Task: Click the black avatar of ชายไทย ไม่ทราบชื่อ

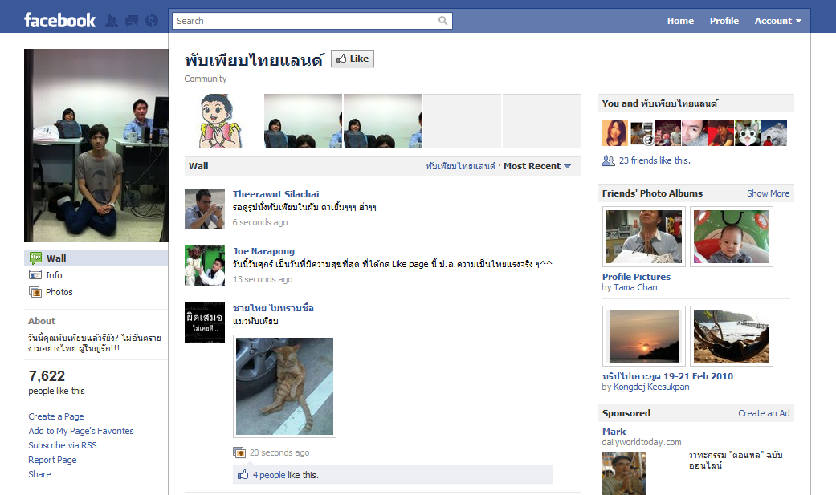Action: [205, 323]
